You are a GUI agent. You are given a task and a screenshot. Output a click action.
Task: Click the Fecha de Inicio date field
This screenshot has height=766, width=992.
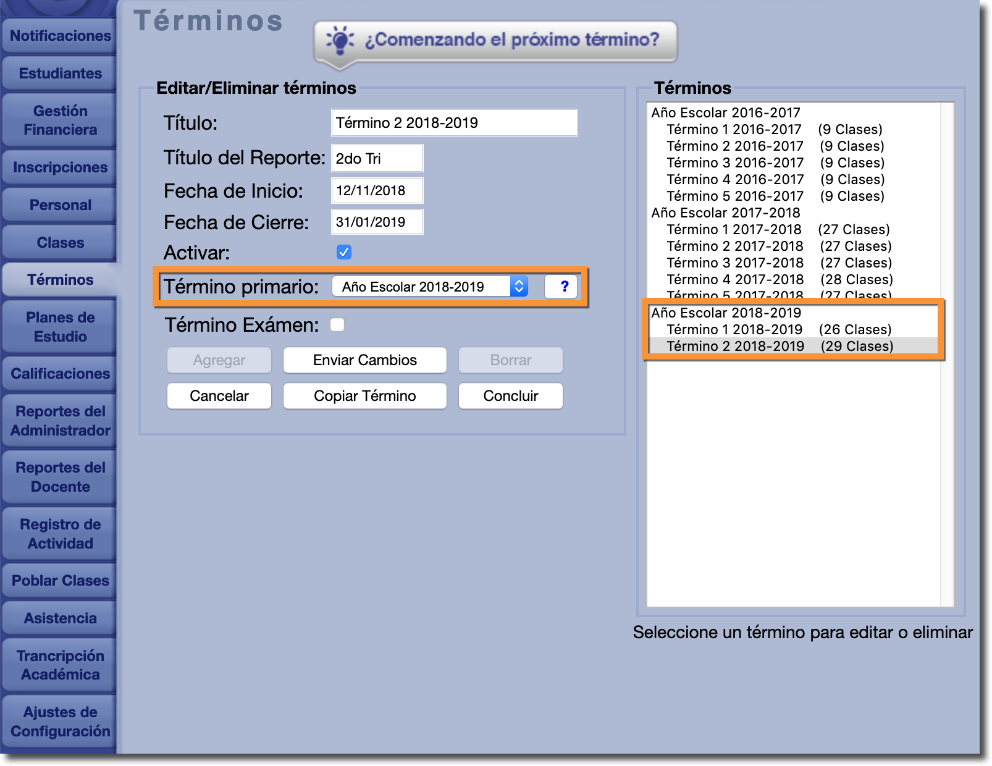[377, 191]
